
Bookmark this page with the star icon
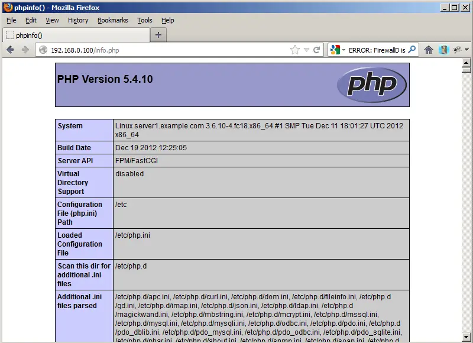coord(295,50)
